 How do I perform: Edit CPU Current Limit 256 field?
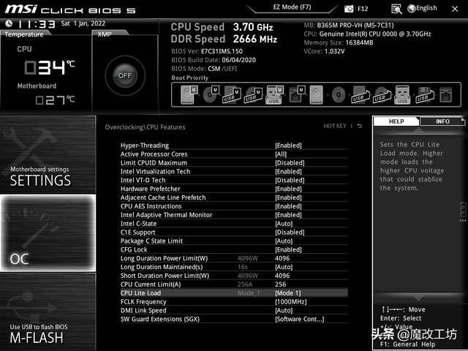[x=281, y=284]
